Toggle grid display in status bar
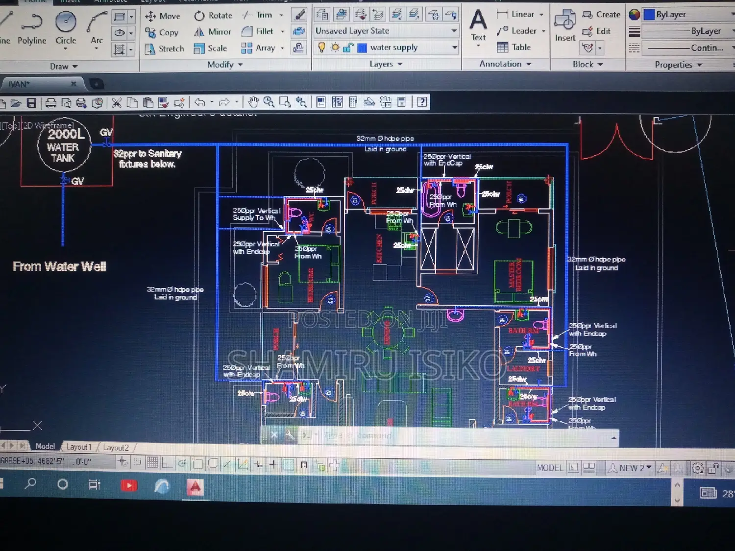Image resolution: width=735 pixels, height=551 pixels. [x=152, y=462]
